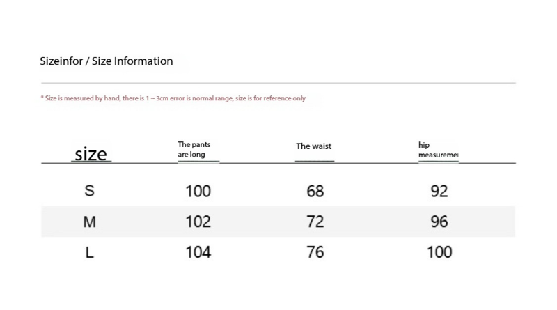Select waist value 72 in M row
Image resolution: width=557 pixels, height=310 pixels.
coord(315,222)
